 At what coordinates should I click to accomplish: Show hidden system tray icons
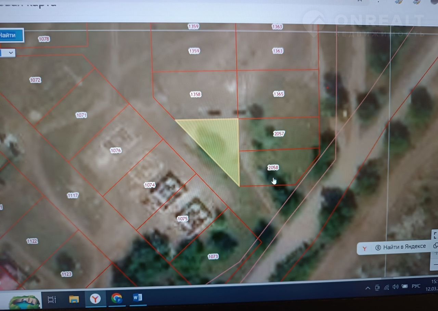pos(368,288)
